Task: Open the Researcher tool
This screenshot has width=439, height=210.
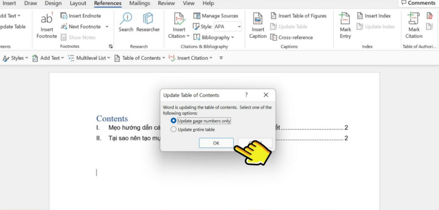Action: (148, 22)
